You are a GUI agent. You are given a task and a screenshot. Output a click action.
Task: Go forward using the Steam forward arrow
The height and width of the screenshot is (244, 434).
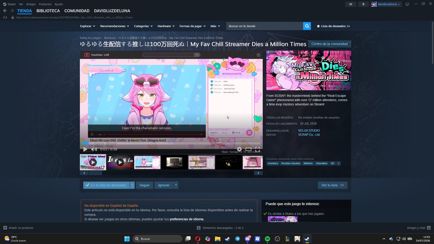tap(12, 11)
